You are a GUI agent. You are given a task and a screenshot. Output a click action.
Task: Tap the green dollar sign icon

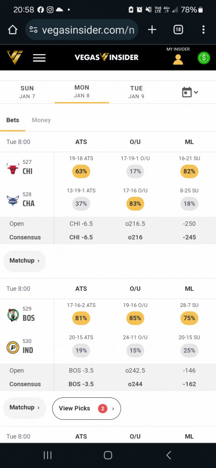[204, 58]
